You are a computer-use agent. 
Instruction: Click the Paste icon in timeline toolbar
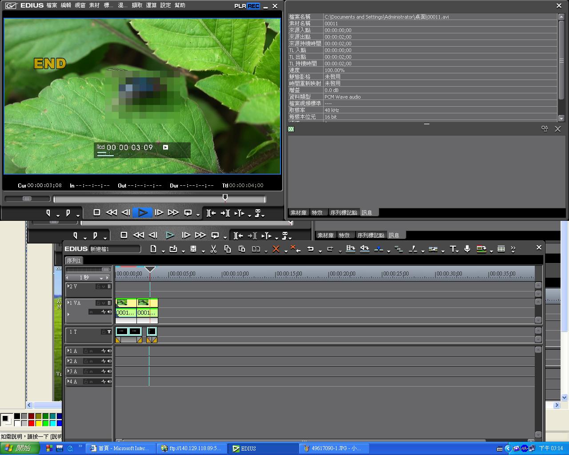pos(242,249)
